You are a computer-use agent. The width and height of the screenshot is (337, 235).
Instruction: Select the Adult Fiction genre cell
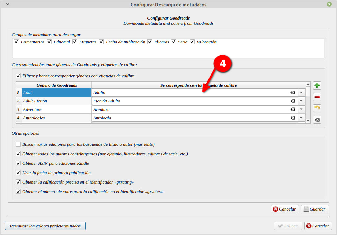[x=57, y=101]
